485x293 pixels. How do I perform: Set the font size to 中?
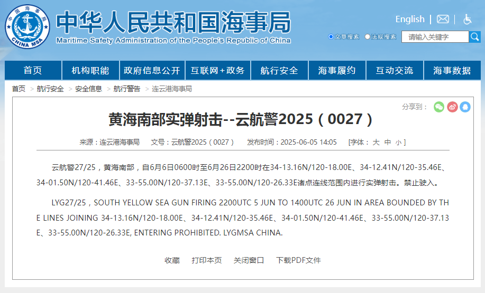point(388,143)
